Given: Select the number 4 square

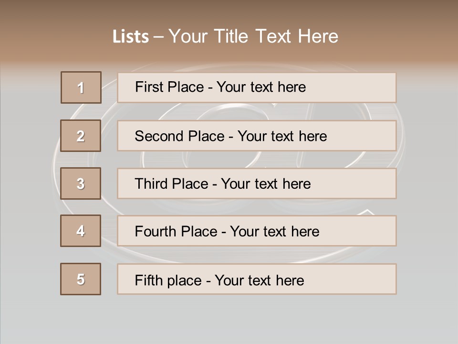Looking at the screenshot, I should tap(81, 231).
